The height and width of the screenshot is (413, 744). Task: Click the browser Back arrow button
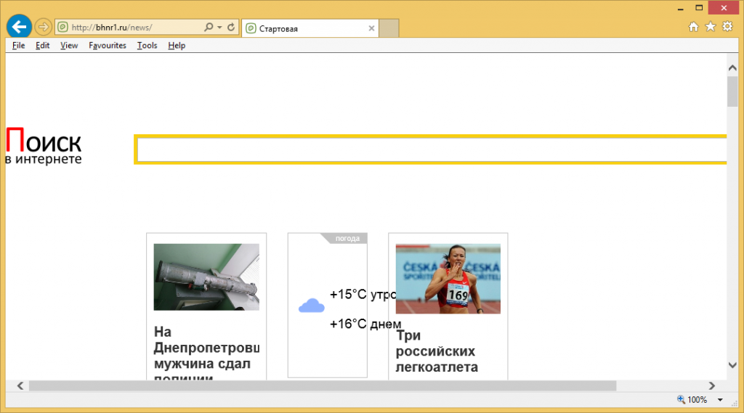click(18, 27)
